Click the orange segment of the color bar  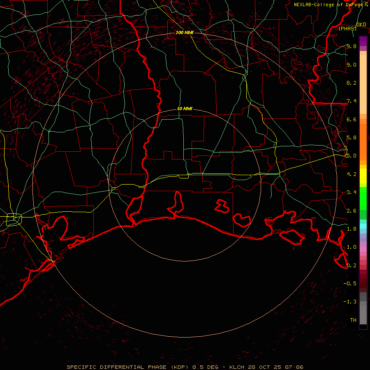363,141
